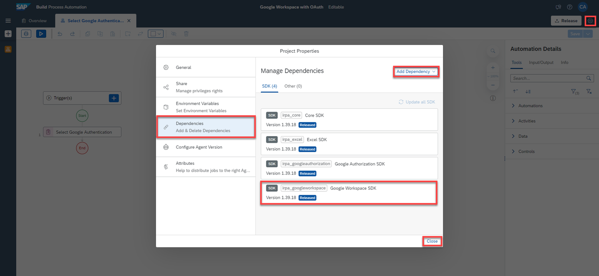Toggle the hide (crossed eye) toolbar icon
Viewport: 599px width, 276px height.
coord(174,34)
